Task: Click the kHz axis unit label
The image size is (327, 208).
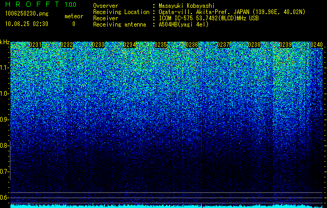Action: [x=5, y=42]
